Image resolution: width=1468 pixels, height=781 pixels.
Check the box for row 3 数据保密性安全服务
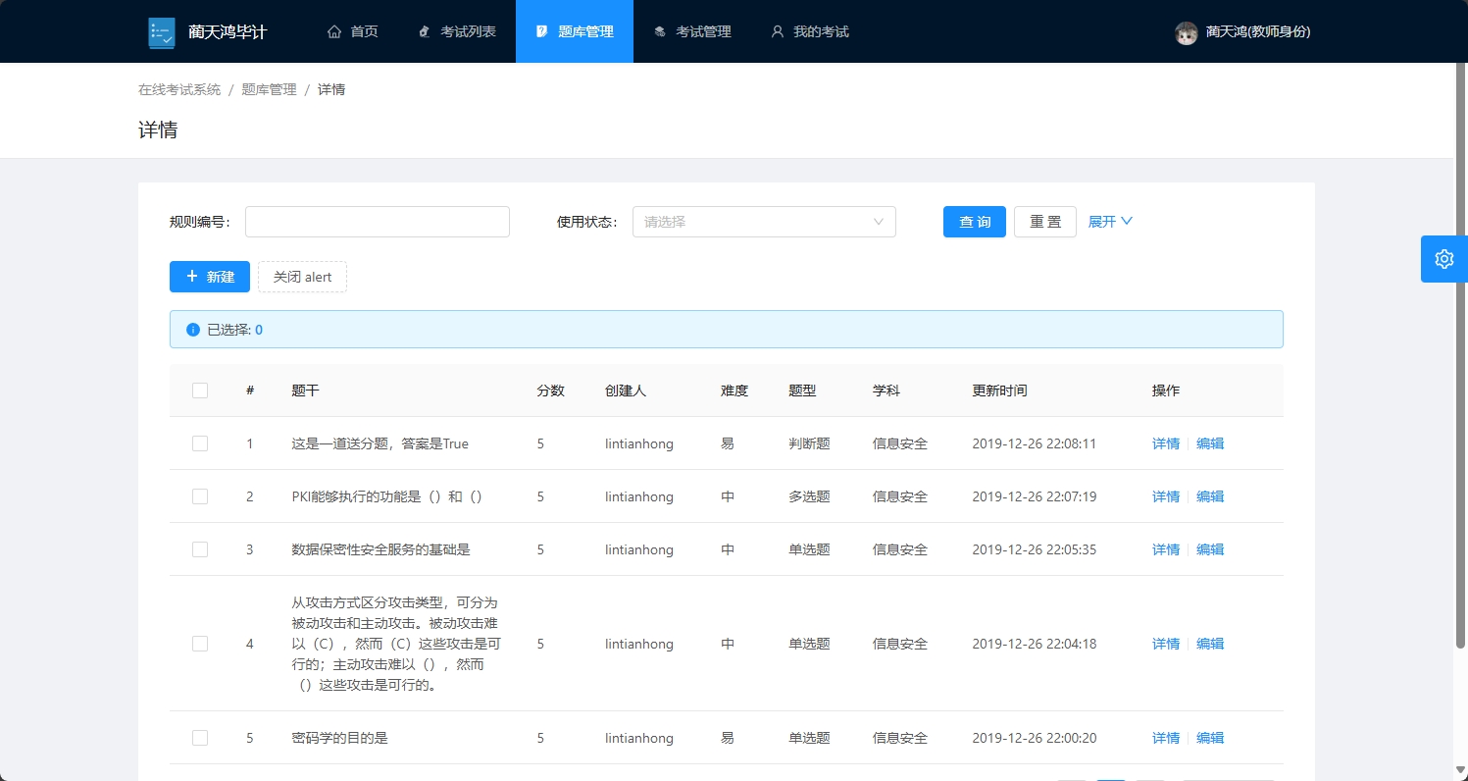[x=200, y=549]
